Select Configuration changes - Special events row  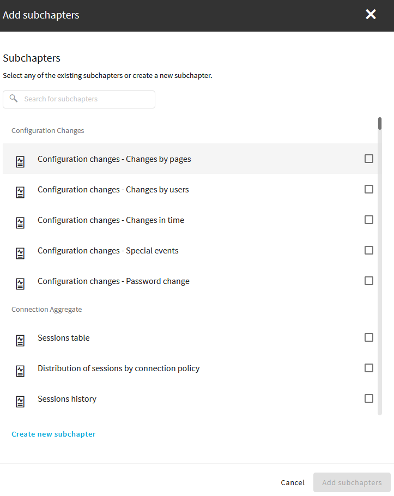tap(190, 251)
